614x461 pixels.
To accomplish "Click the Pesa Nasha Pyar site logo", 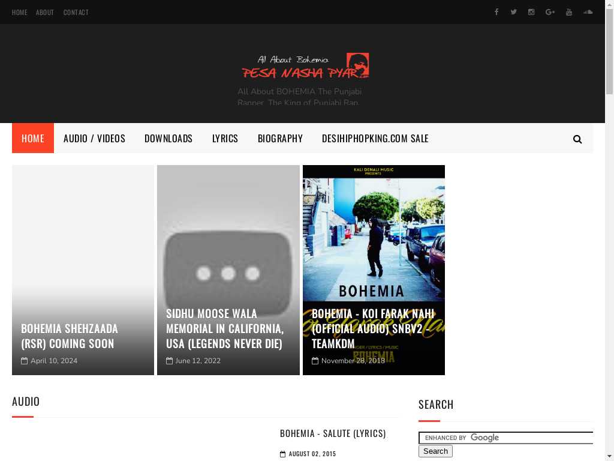I will [305, 66].
